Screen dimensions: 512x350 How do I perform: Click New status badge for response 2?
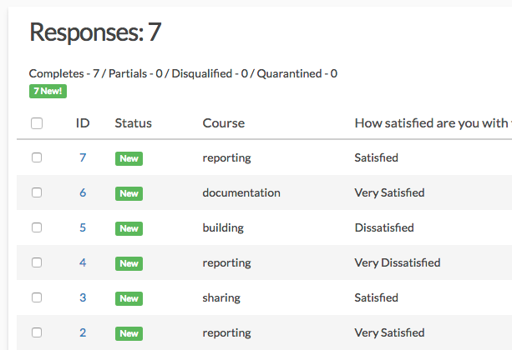click(129, 333)
